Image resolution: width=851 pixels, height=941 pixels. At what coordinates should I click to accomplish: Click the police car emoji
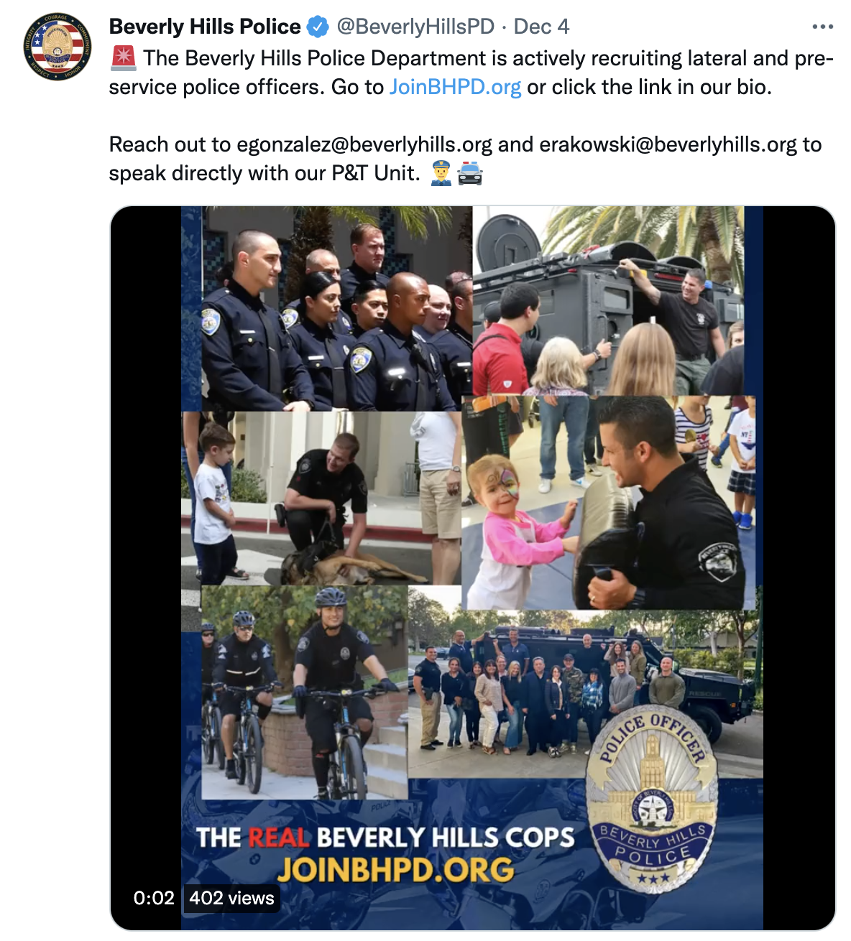[470, 173]
